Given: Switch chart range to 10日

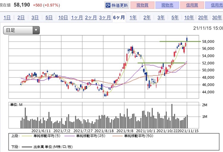Looking at the screenshot, I should [x=63, y=18].
